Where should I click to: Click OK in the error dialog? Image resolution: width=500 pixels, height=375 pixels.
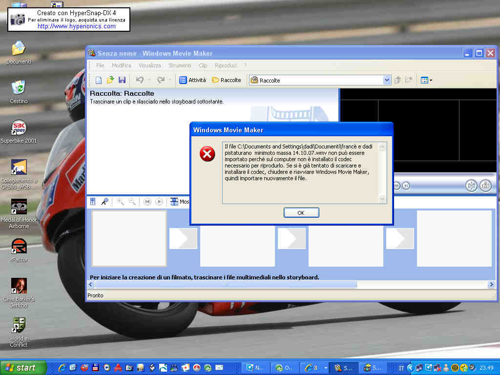click(301, 213)
